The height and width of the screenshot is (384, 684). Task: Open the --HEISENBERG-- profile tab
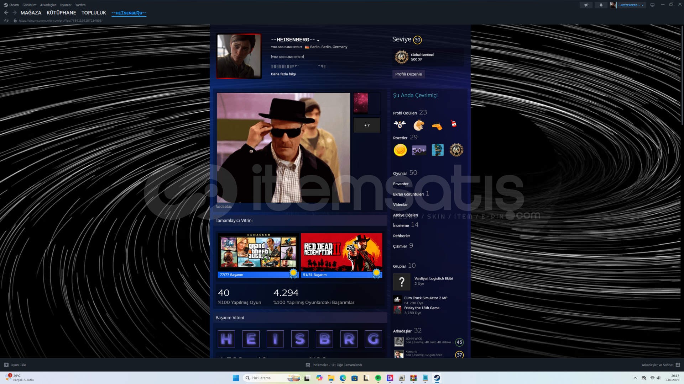point(129,13)
